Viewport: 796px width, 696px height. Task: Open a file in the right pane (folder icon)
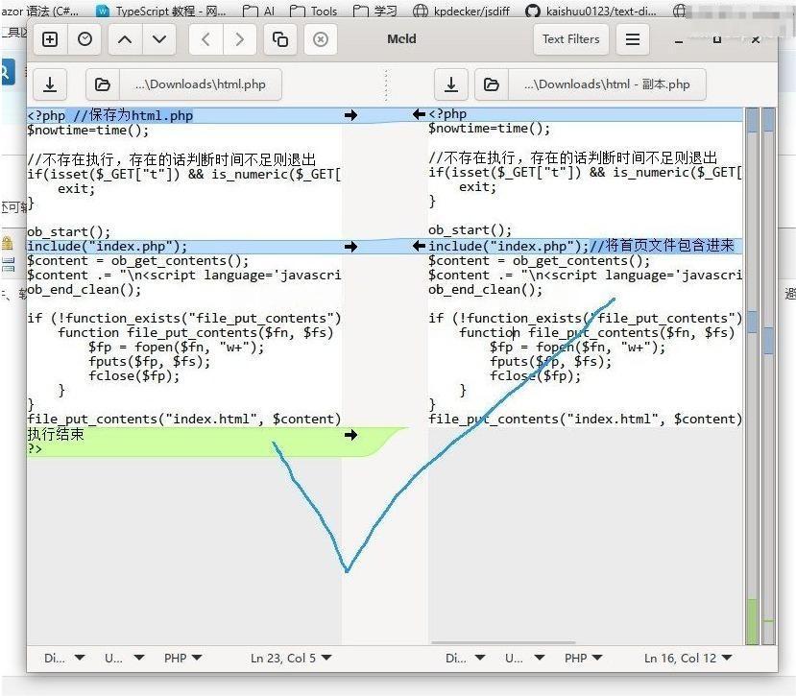click(492, 84)
